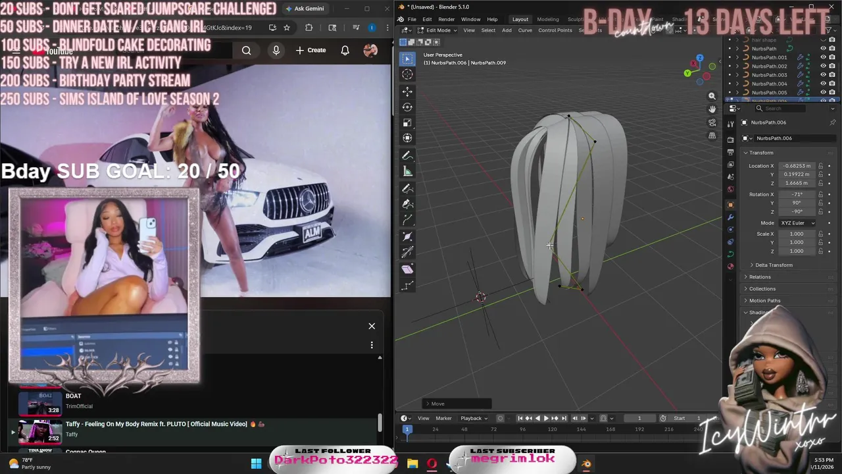This screenshot has width=842, height=474.
Task: Activate the Cursor tool in Blender toolbar
Action: click(407, 74)
